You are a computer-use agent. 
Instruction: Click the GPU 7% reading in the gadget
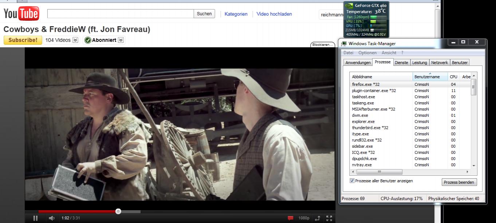coord(354,26)
